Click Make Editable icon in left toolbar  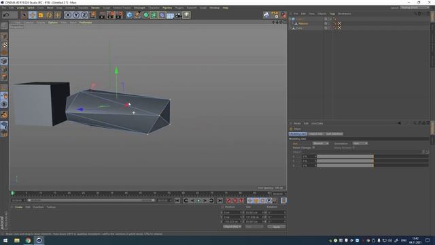[x=4, y=26]
